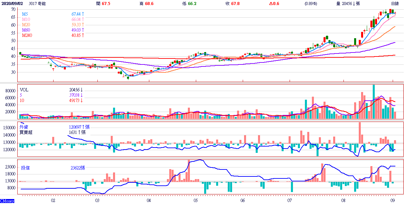Click the CMoney logo in the corner
The image size is (404, 207).
pyautogui.click(x=7, y=201)
